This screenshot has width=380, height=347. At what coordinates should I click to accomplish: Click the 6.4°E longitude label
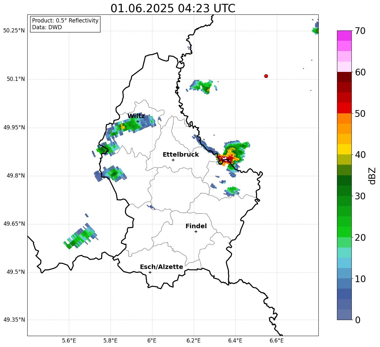click(235, 341)
